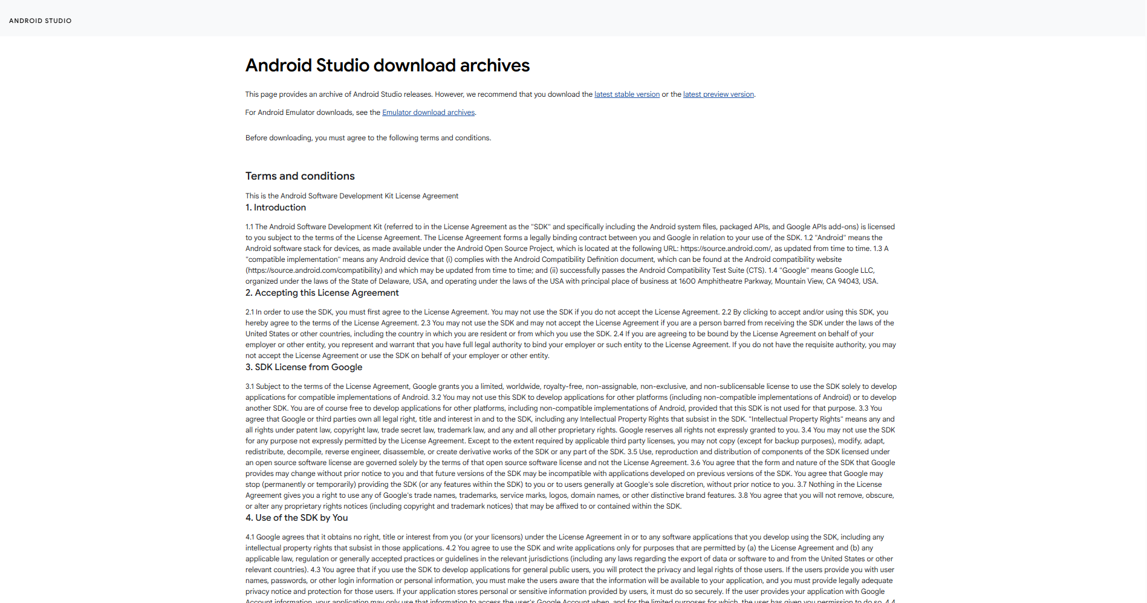Image resolution: width=1147 pixels, height=603 pixels.
Task: Open the latest stable version link
Action: 627,94
